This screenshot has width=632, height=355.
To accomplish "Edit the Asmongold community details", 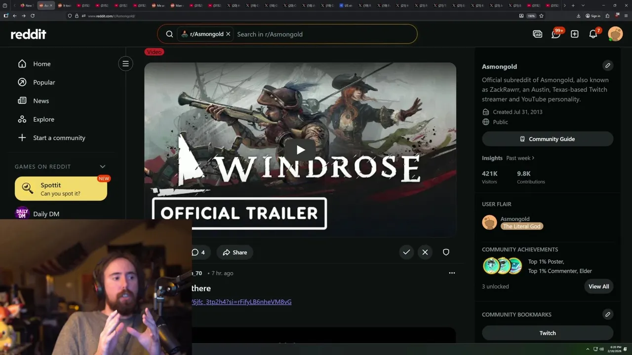I will coord(608,65).
